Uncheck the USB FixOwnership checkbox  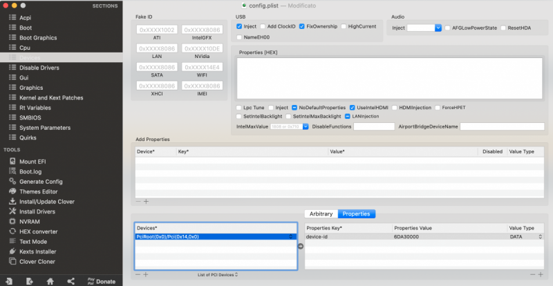point(302,26)
